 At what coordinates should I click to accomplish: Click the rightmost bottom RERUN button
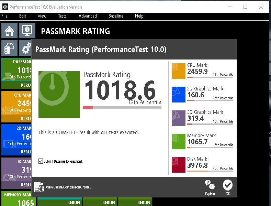(135, 202)
